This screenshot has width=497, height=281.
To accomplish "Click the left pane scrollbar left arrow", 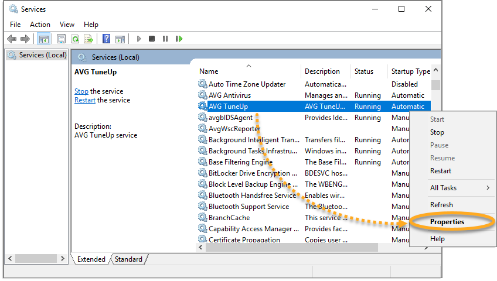I will click(x=10, y=259).
